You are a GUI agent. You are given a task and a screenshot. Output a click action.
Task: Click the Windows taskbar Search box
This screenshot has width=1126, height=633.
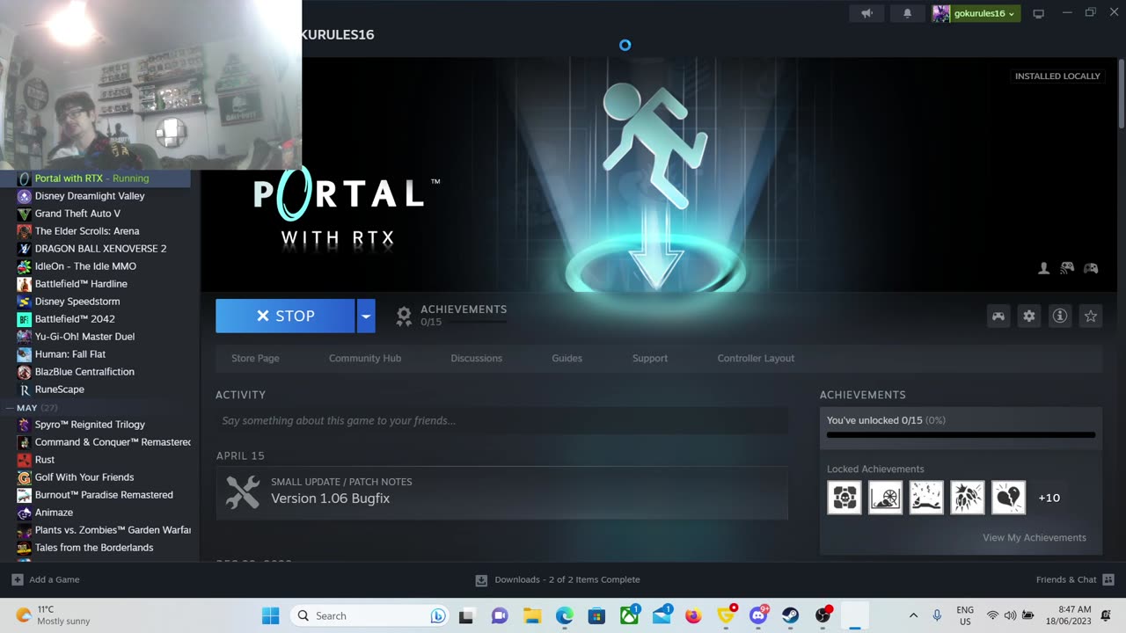[x=369, y=615]
